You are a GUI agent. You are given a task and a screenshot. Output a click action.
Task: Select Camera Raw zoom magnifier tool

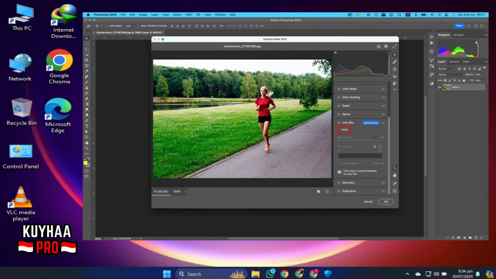[x=394, y=168]
